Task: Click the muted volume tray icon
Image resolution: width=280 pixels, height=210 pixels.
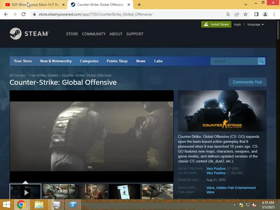Action: tap(254, 205)
